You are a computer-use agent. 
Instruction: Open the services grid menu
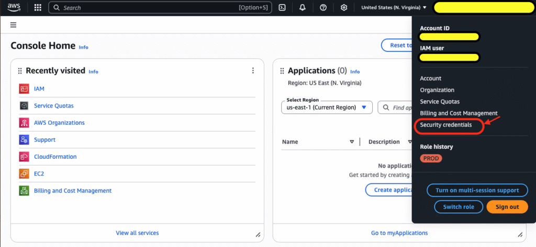(x=38, y=7)
